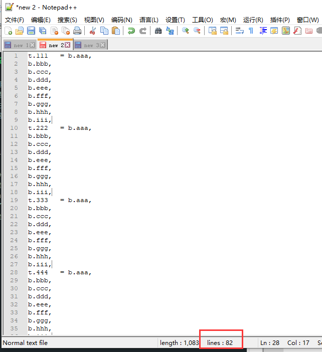Click the Close All documents icon
Screen dimensions: 322x352
coord(66,31)
